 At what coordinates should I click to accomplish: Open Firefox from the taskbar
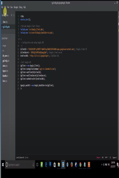[72, 165]
